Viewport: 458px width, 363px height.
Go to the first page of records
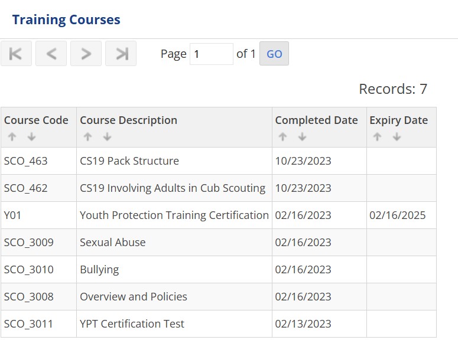16,54
